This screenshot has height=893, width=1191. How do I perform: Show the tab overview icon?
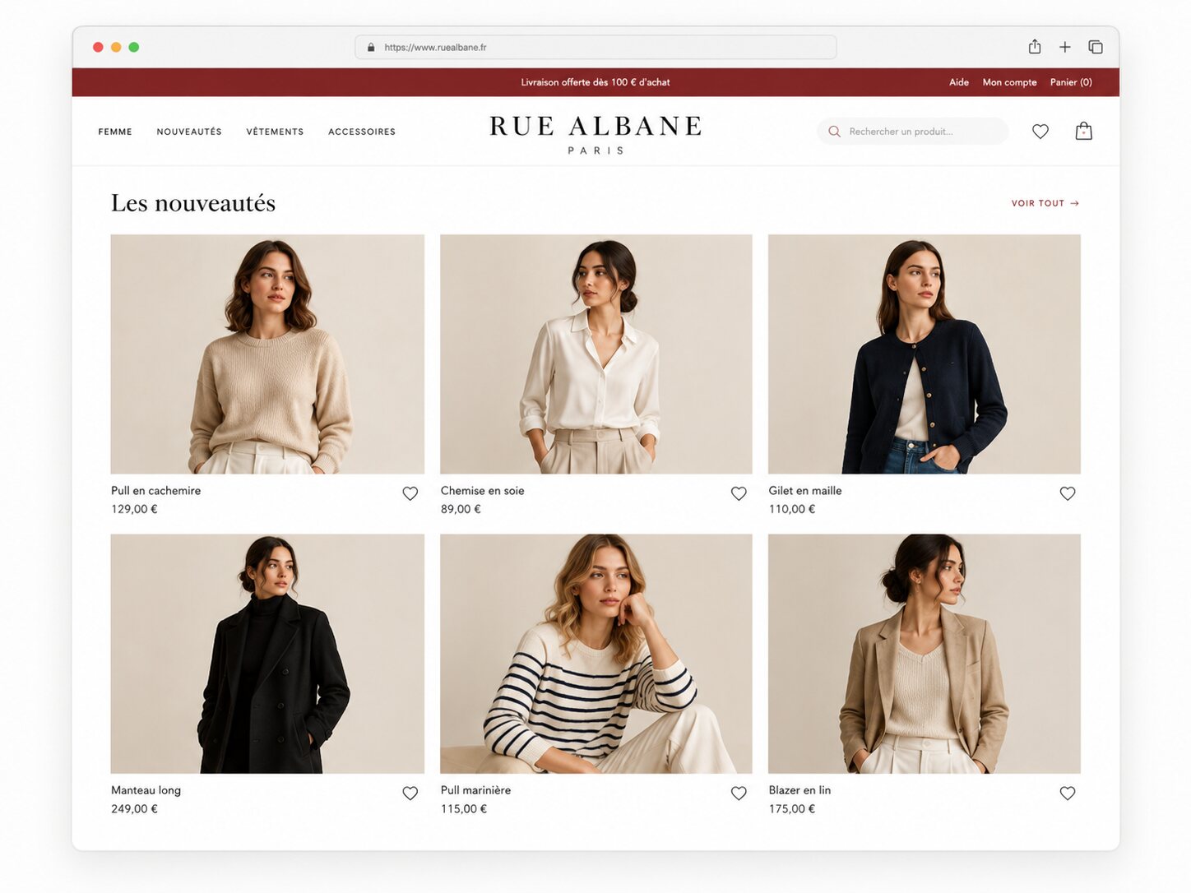click(x=1096, y=47)
